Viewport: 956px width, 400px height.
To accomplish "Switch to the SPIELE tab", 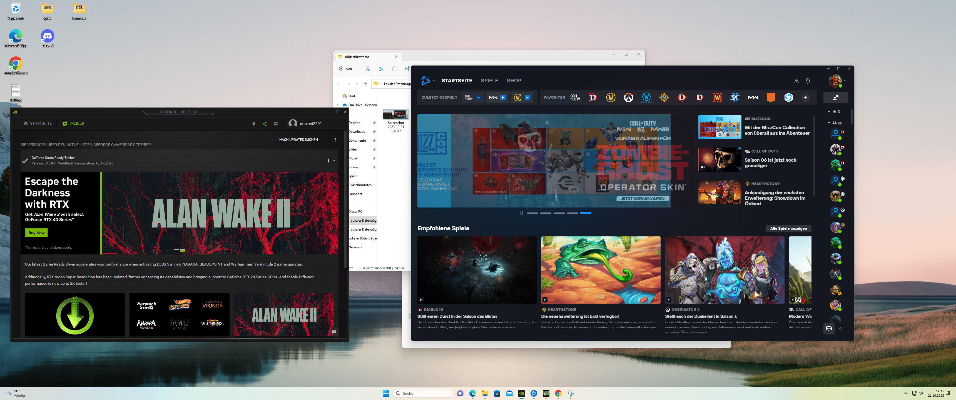I will [489, 81].
